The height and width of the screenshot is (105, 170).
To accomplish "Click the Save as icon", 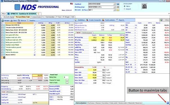I will [19, 21].
